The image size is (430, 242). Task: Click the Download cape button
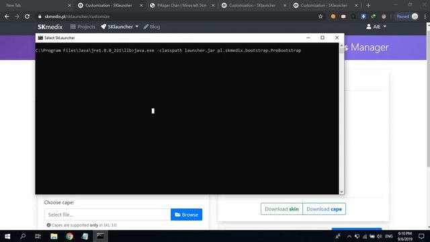tap(324, 209)
